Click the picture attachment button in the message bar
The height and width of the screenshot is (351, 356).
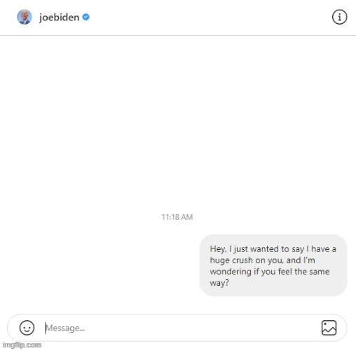pyautogui.click(x=329, y=328)
